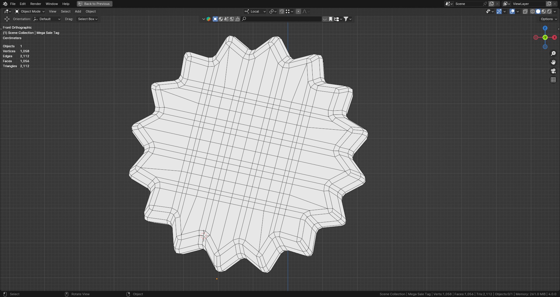Screen dimensions: 560x297
Task: Open proportional editing falloff curve menu
Action: tap(306, 11)
